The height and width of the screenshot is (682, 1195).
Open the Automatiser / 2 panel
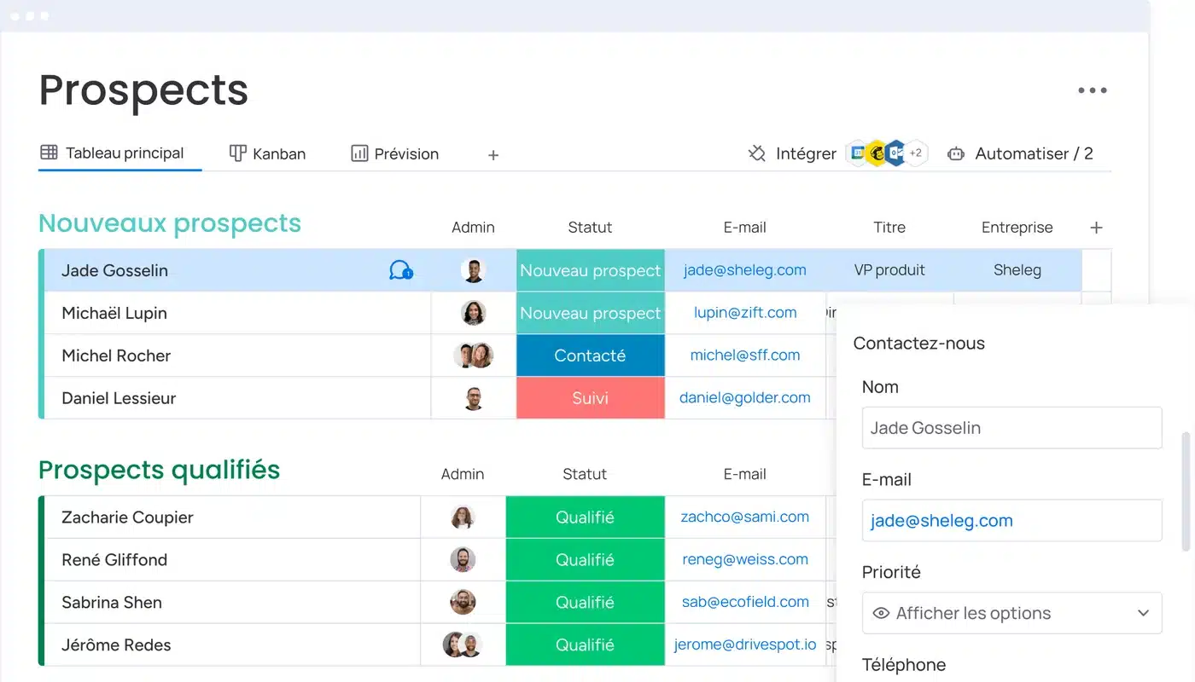point(1020,154)
